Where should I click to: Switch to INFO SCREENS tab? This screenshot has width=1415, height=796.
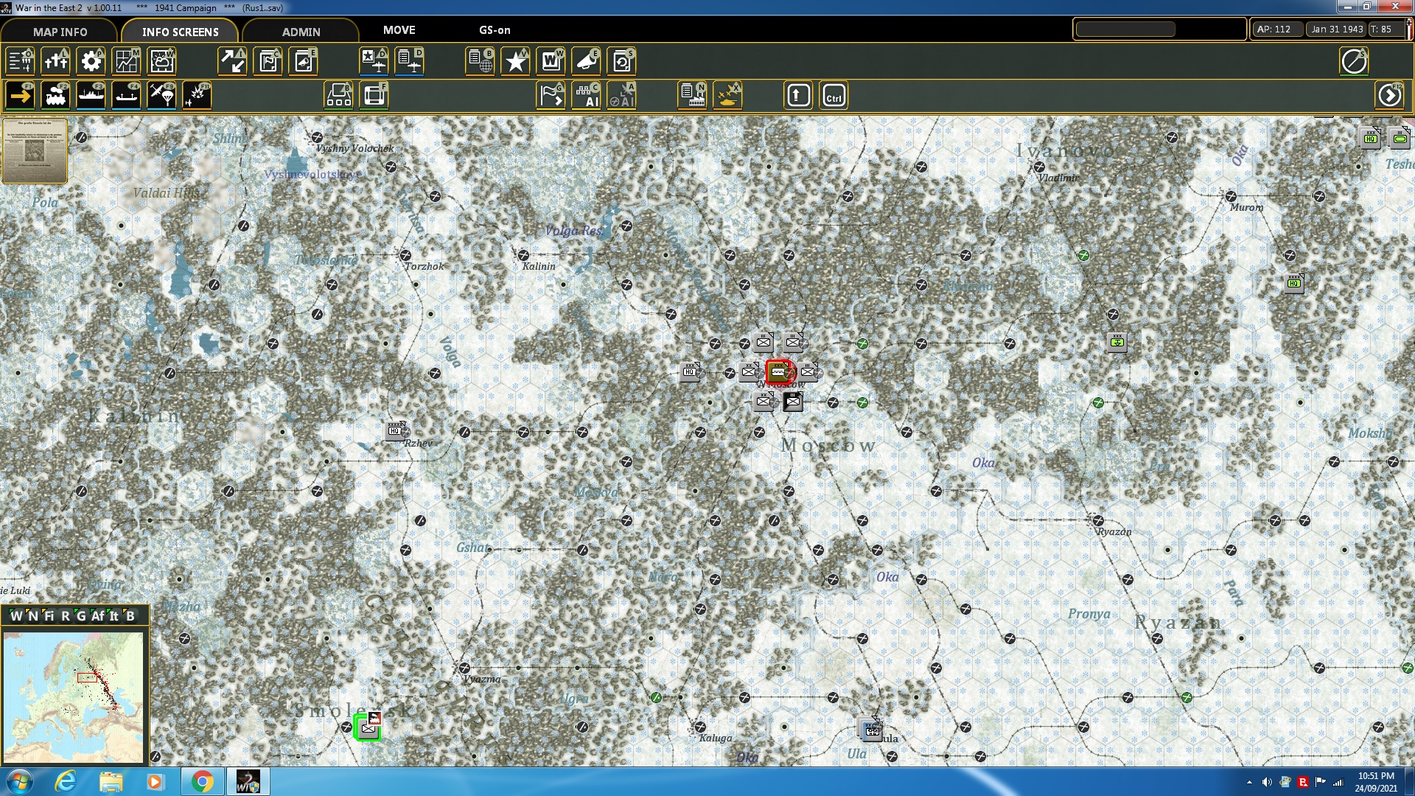[181, 32]
